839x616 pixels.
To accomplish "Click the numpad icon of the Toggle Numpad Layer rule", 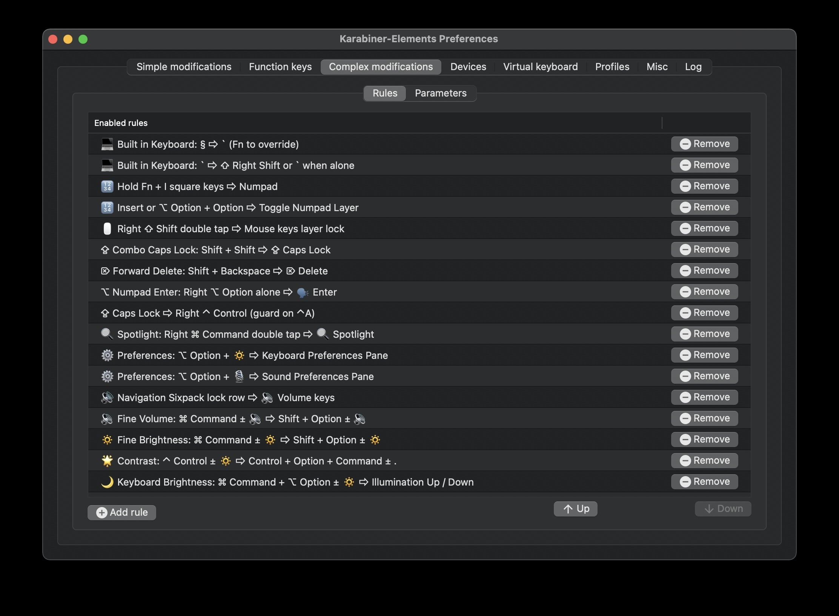I will [x=107, y=208].
